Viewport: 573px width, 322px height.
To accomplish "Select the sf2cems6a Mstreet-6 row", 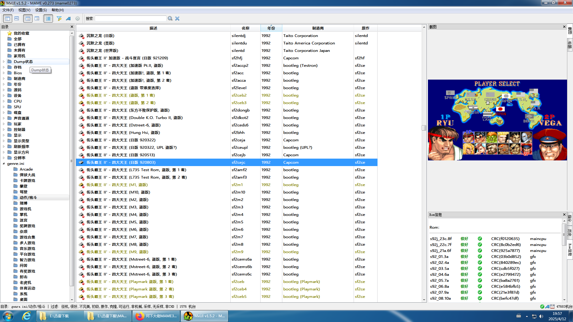I will tap(227, 259).
